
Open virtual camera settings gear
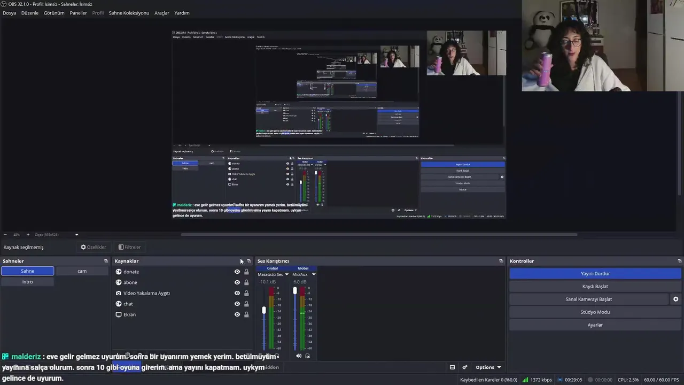pos(675,299)
